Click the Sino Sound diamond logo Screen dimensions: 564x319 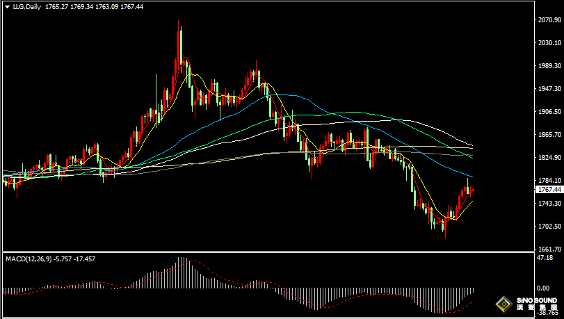tap(503, 304)
